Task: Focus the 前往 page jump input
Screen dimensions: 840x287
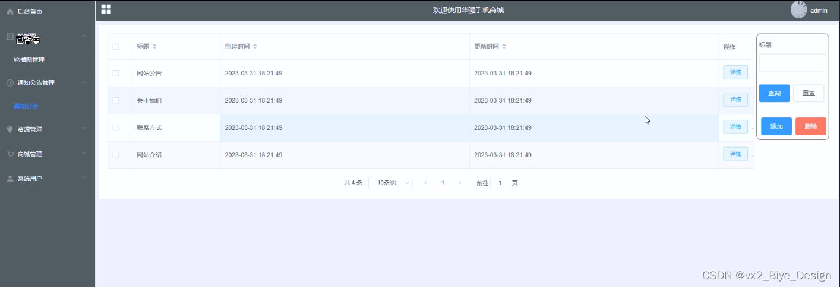Action: coord(500,183)
